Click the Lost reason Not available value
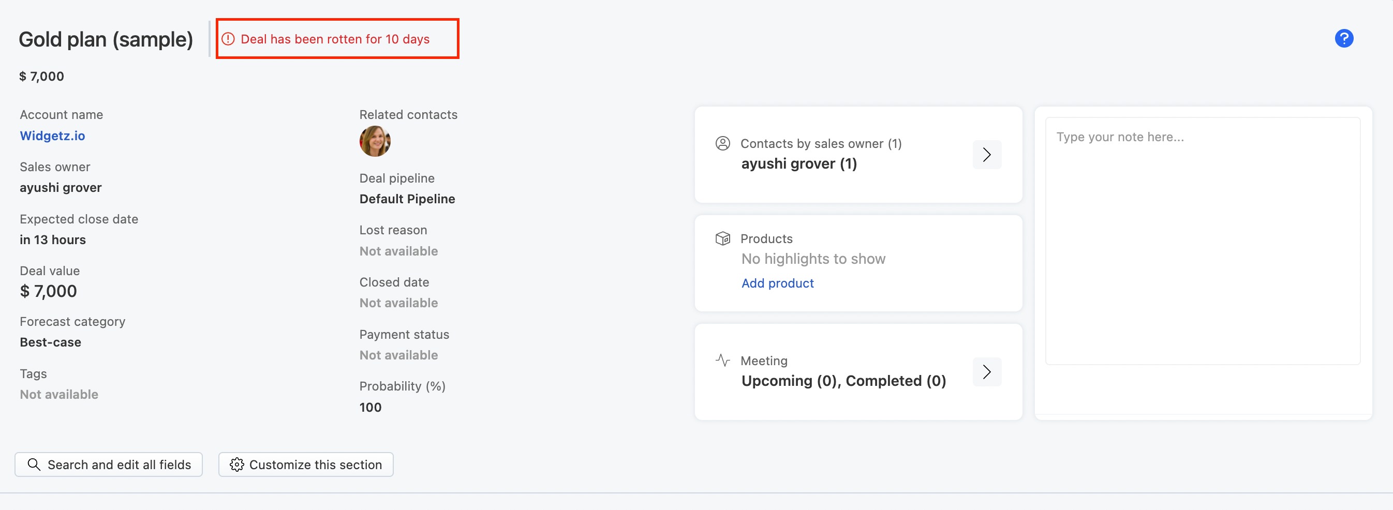 (398, 251)
